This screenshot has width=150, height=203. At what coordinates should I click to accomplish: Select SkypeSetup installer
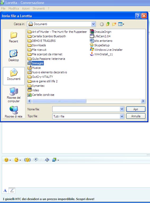click(100, 45)
